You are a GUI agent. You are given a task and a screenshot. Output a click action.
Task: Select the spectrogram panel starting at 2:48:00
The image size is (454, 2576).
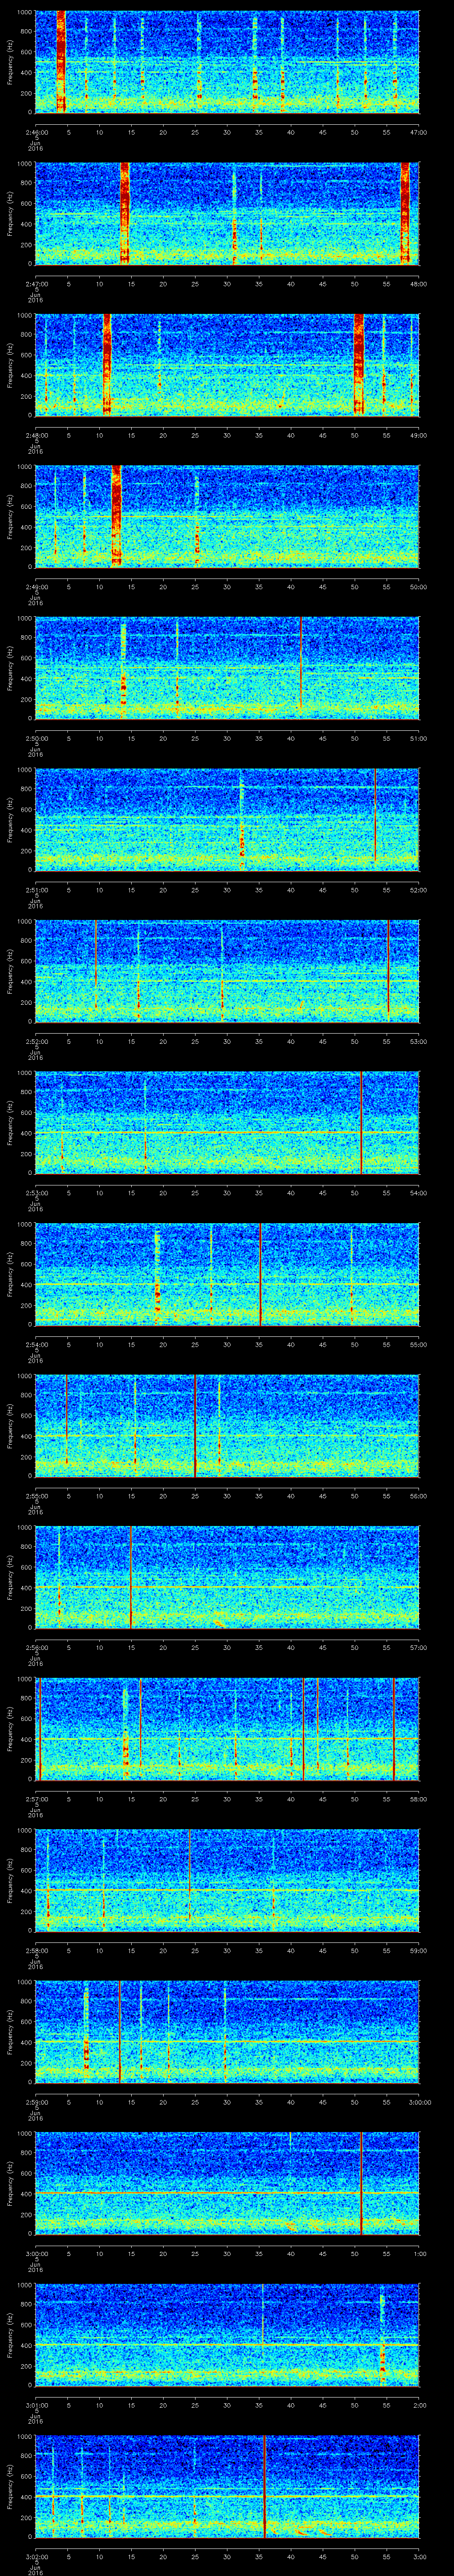(x=227, y=364)
